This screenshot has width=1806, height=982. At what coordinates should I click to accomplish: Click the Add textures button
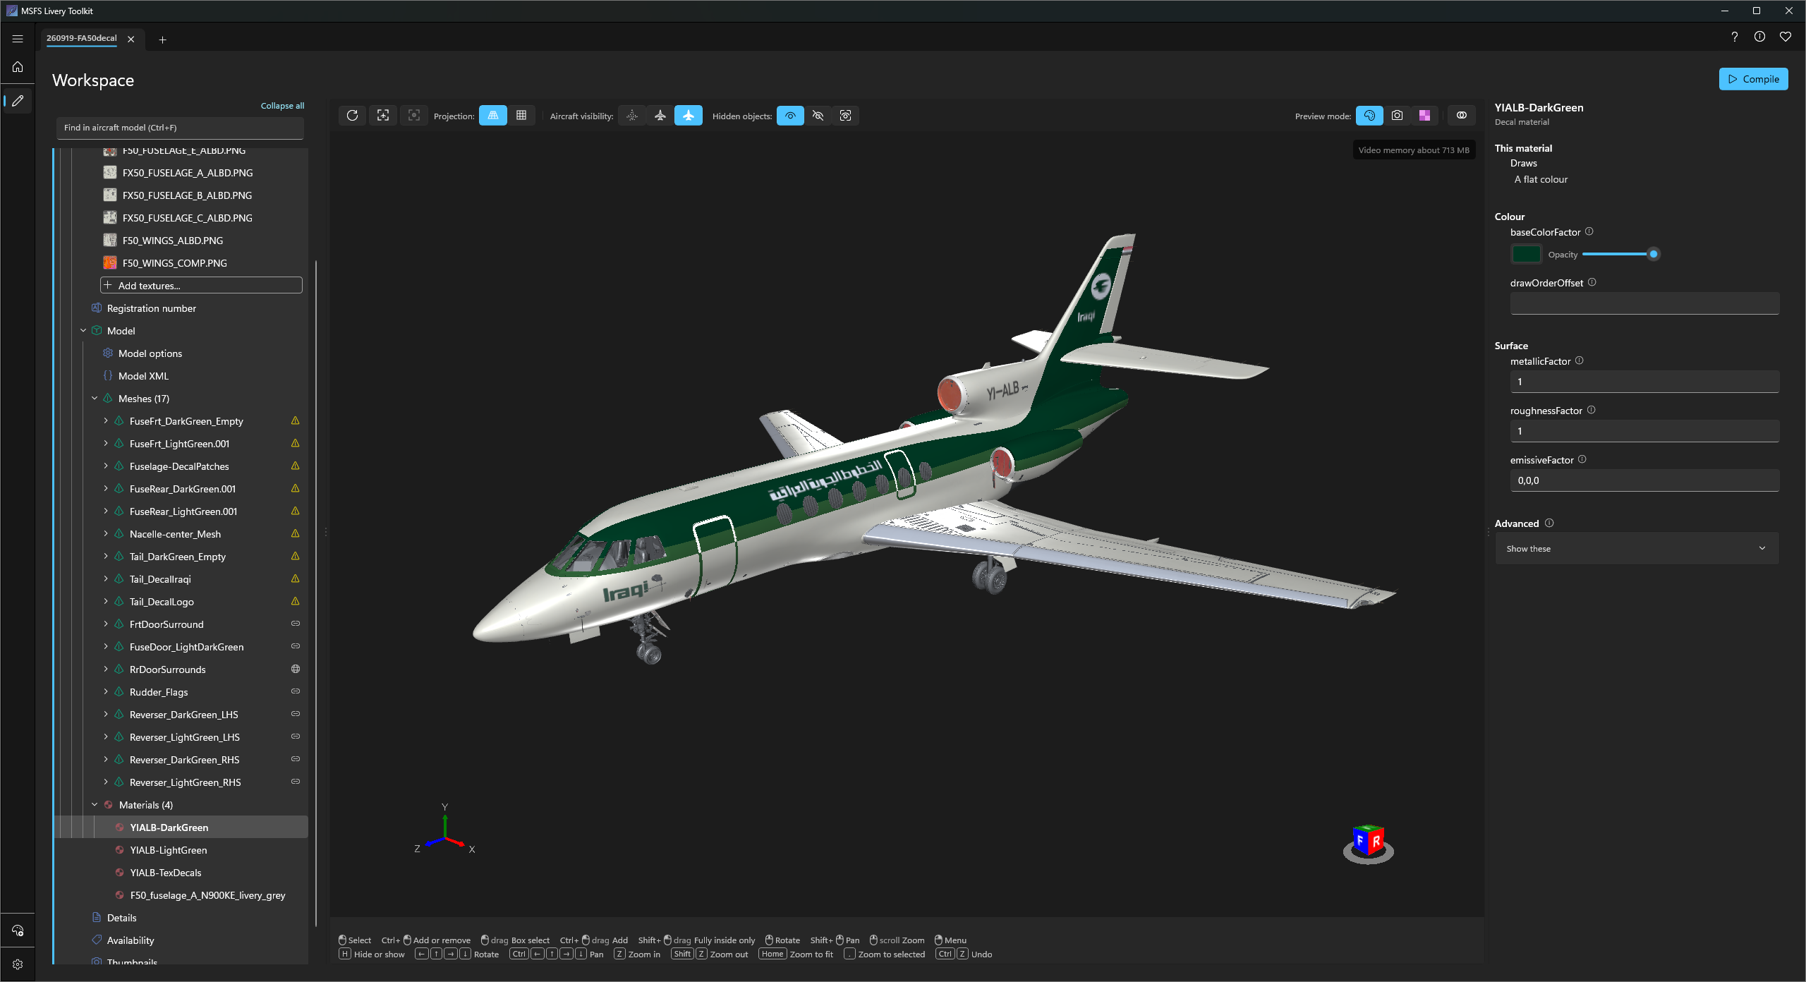202,285
